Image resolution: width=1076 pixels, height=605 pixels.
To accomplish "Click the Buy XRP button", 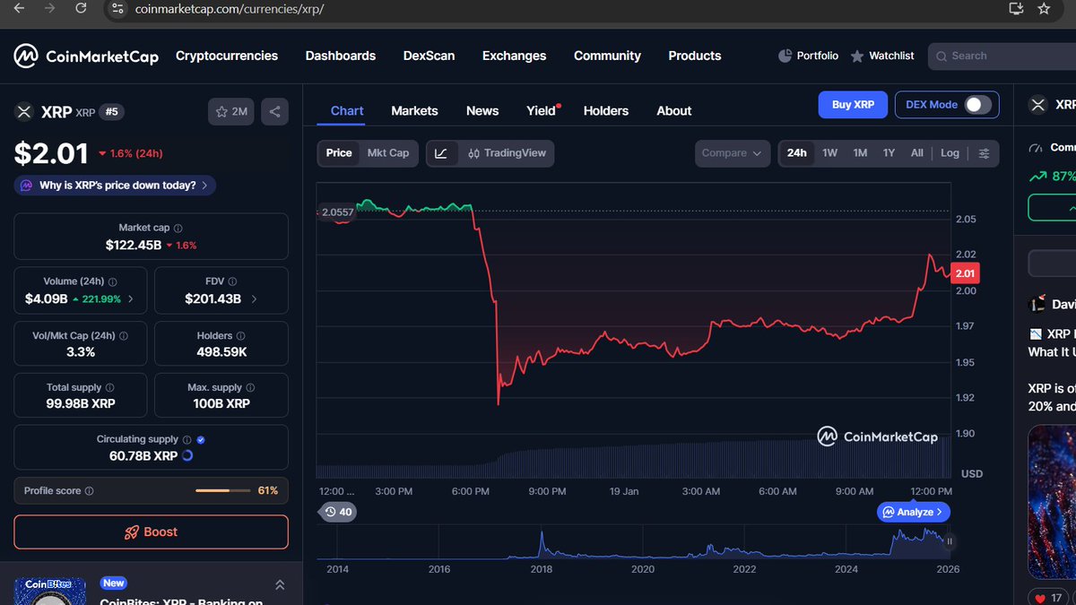I will click(853, 105).
